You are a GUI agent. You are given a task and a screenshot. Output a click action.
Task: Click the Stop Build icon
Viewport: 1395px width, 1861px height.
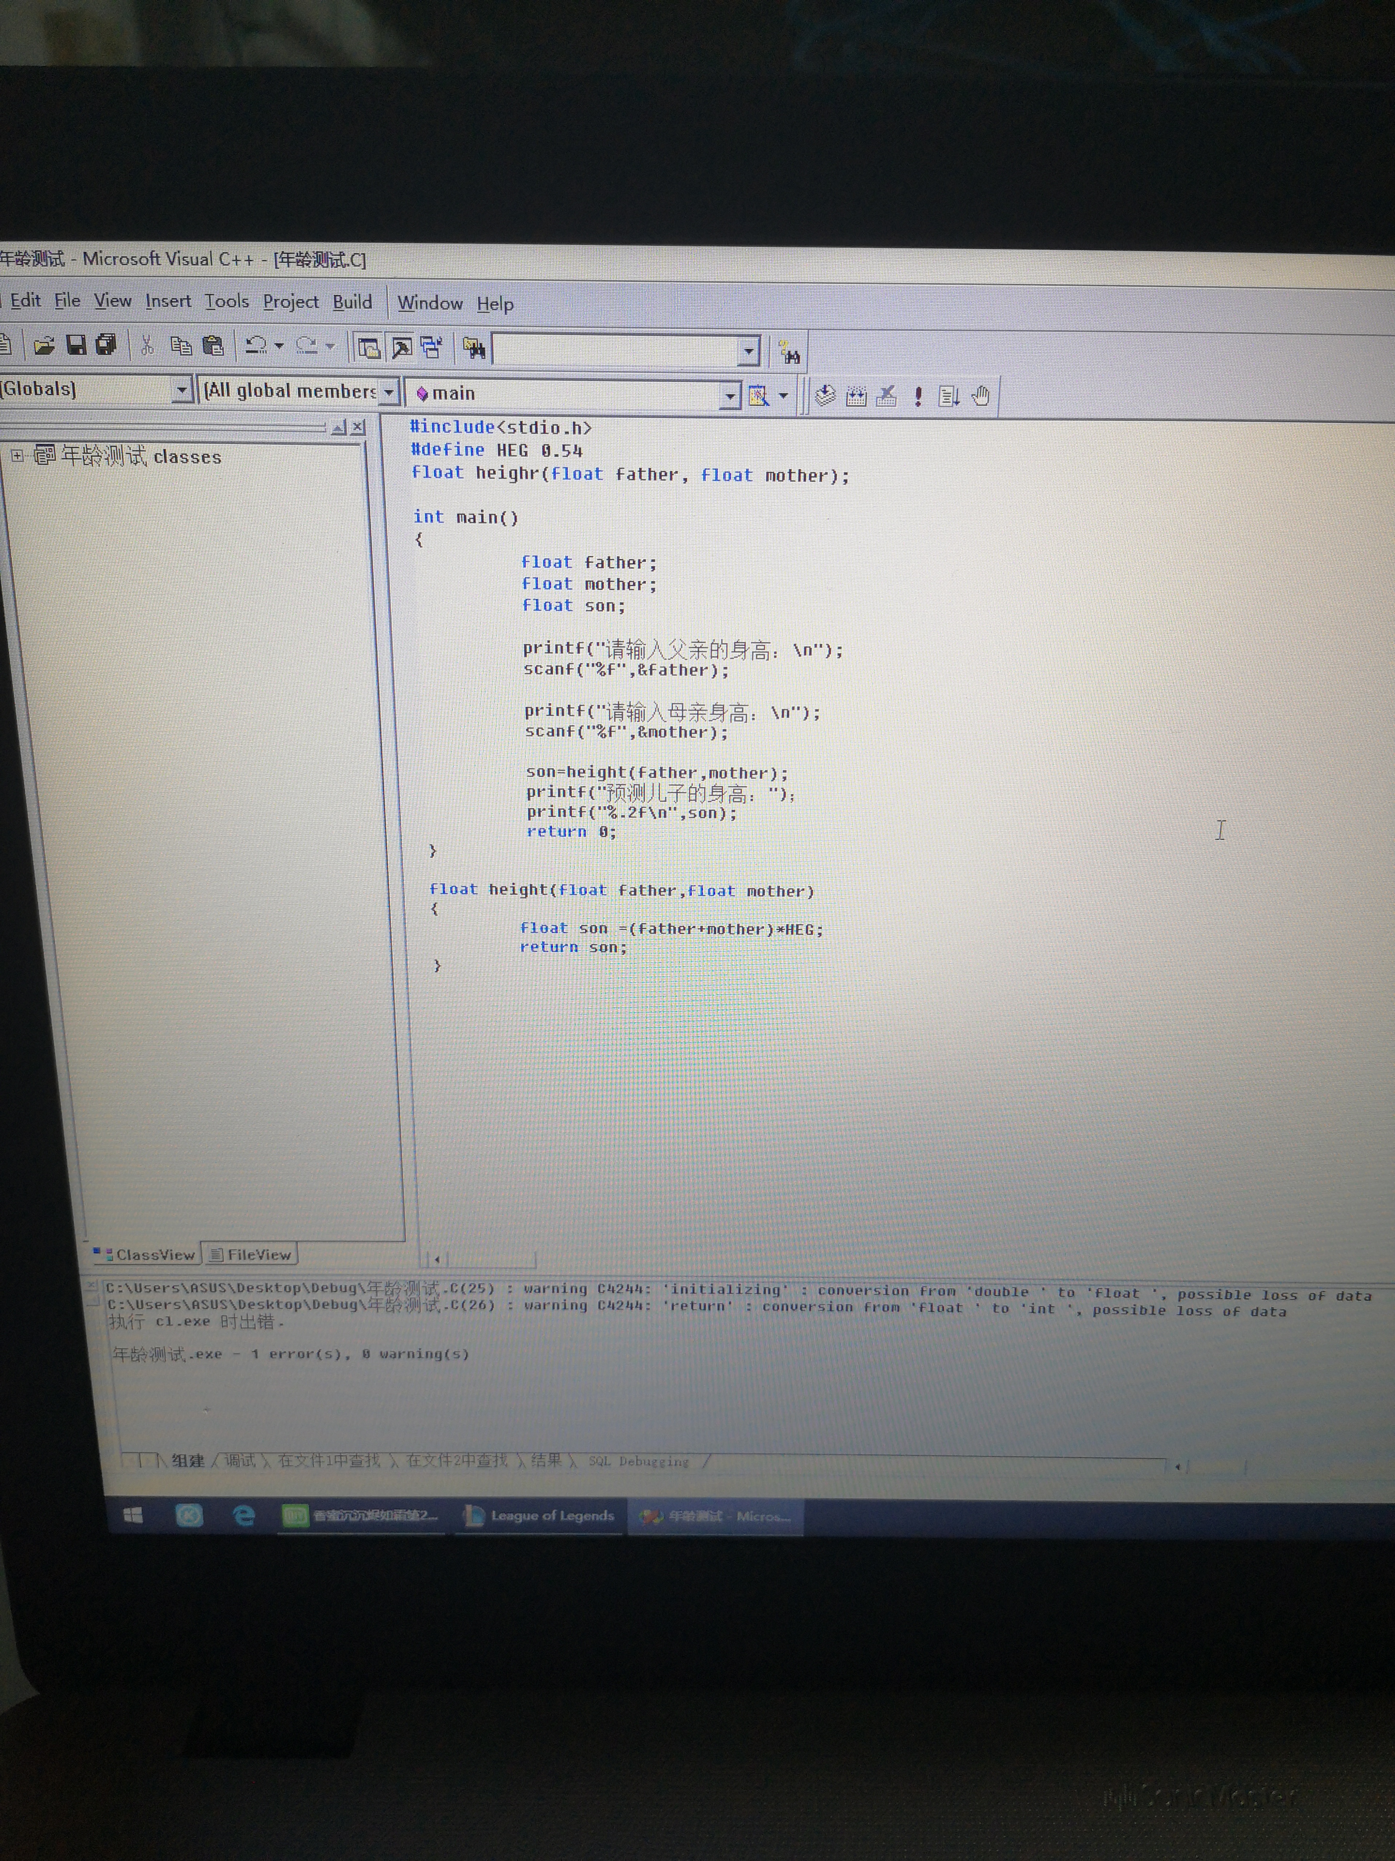click(x=886, y=395)
